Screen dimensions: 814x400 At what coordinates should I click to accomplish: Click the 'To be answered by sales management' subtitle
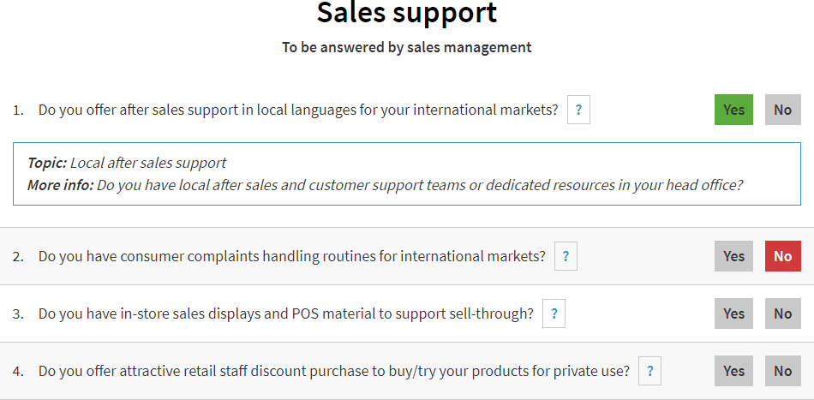click(406, 47)
